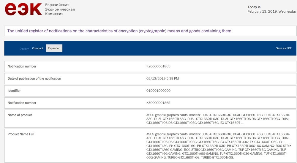Select the Expanded display button
Image resolution: width=297 pixels, height=163 pixels.
54,48
